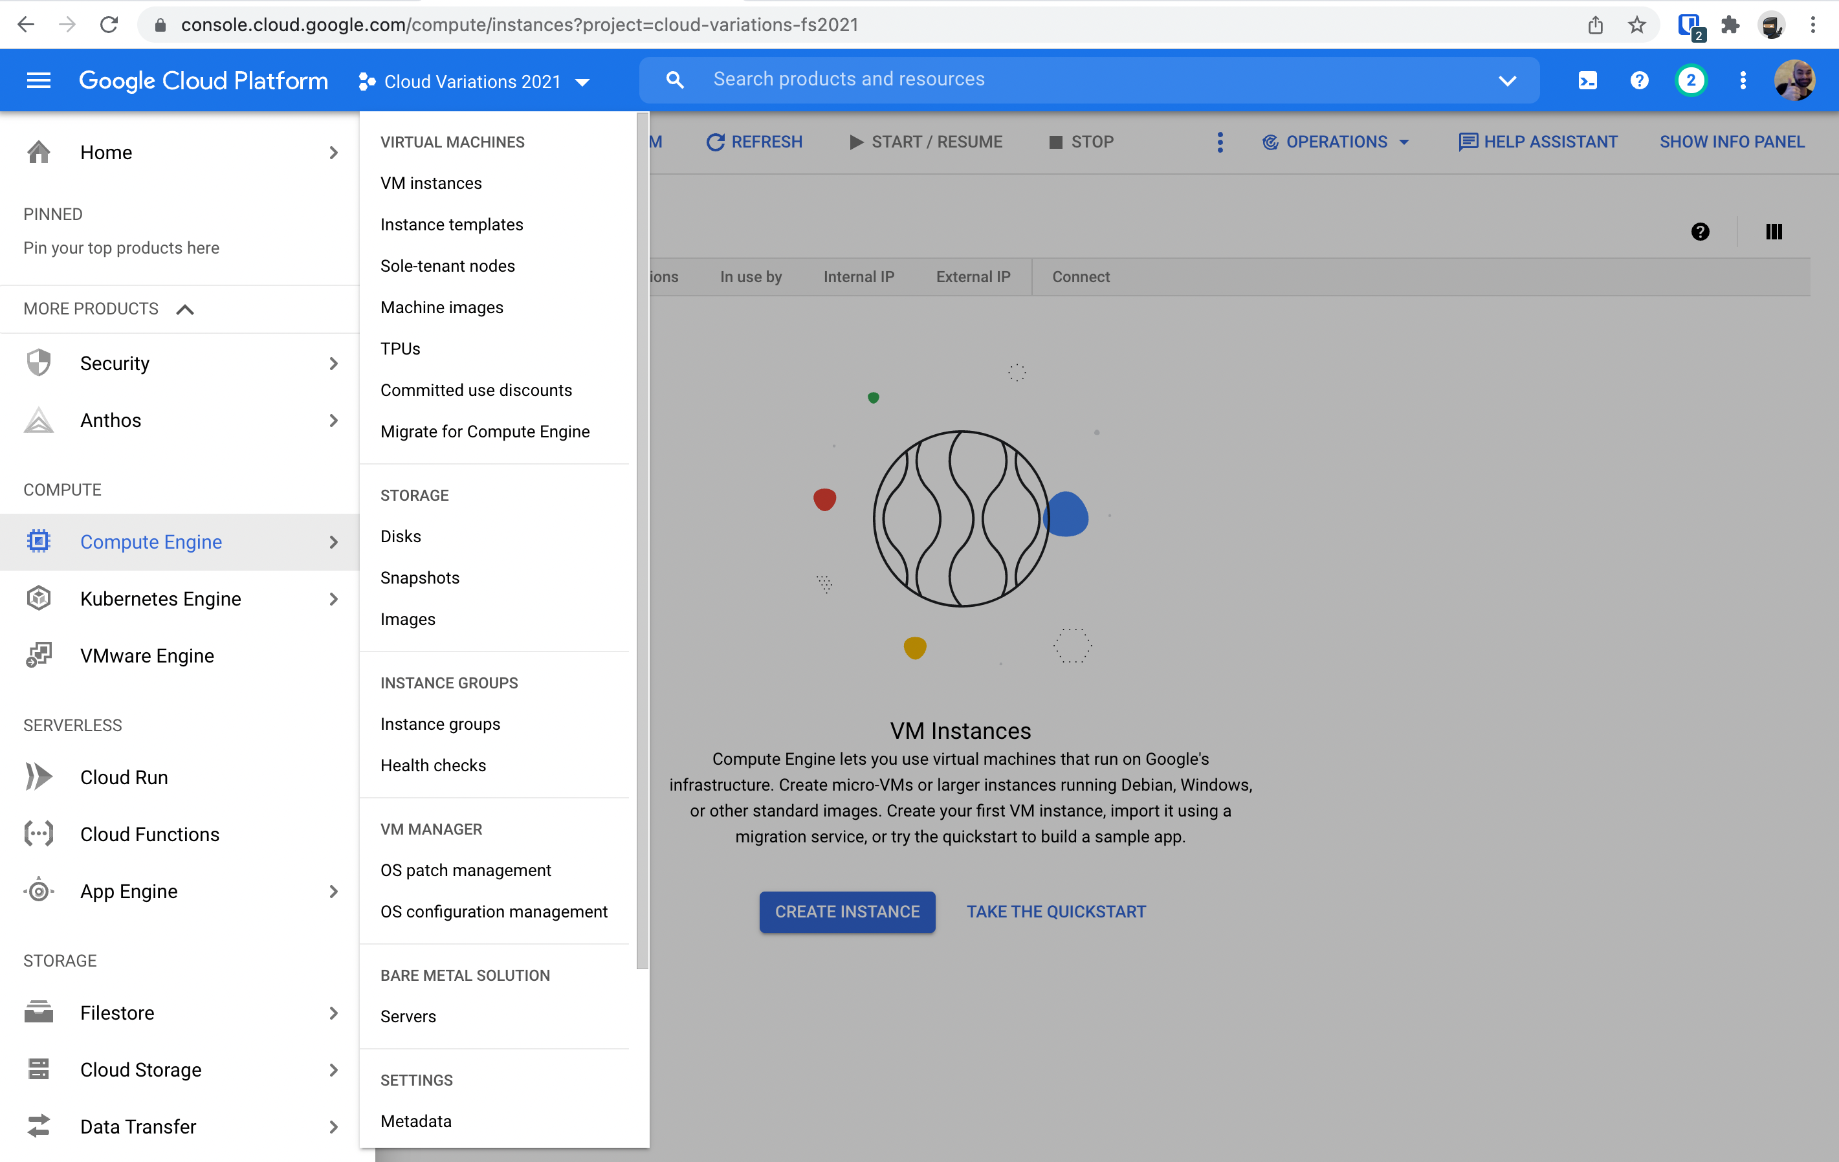Screen dimensions: 1839x1162
Task: Click TAKE THE QUICKSTART link
Action: (1056, 912)
